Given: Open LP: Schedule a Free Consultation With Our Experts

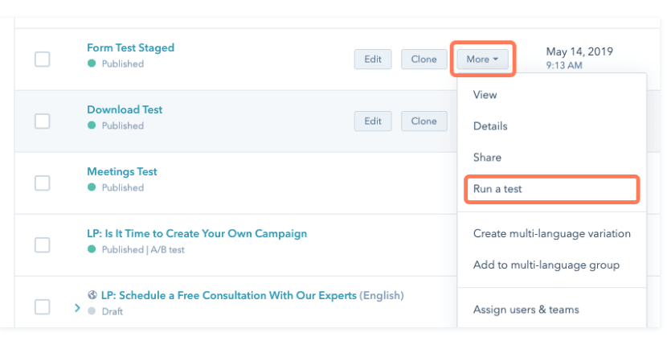Looking at the screenshot, I should click(x=229, y=295).
